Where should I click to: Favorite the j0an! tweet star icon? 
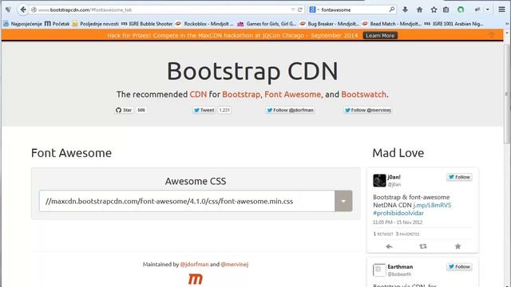tap(458, 246)
